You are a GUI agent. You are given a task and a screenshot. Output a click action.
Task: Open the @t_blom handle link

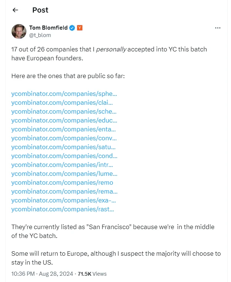point(40,35)
